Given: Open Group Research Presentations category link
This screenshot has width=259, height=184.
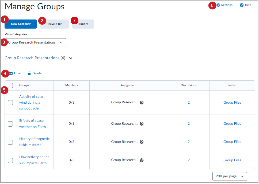Looking at the screenshot, I should tap(32, 58).
